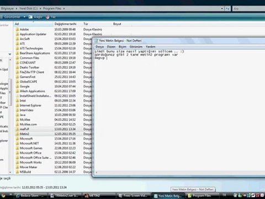Select the InterVideo folder name
The width and height of the screenshot is (265, 199).
tap(26, 110)
